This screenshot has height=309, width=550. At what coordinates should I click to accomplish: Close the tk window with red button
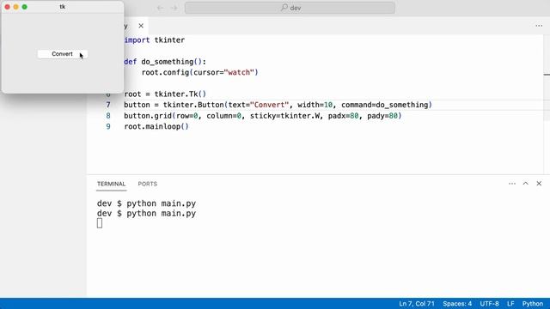click(x=8, y=7)
